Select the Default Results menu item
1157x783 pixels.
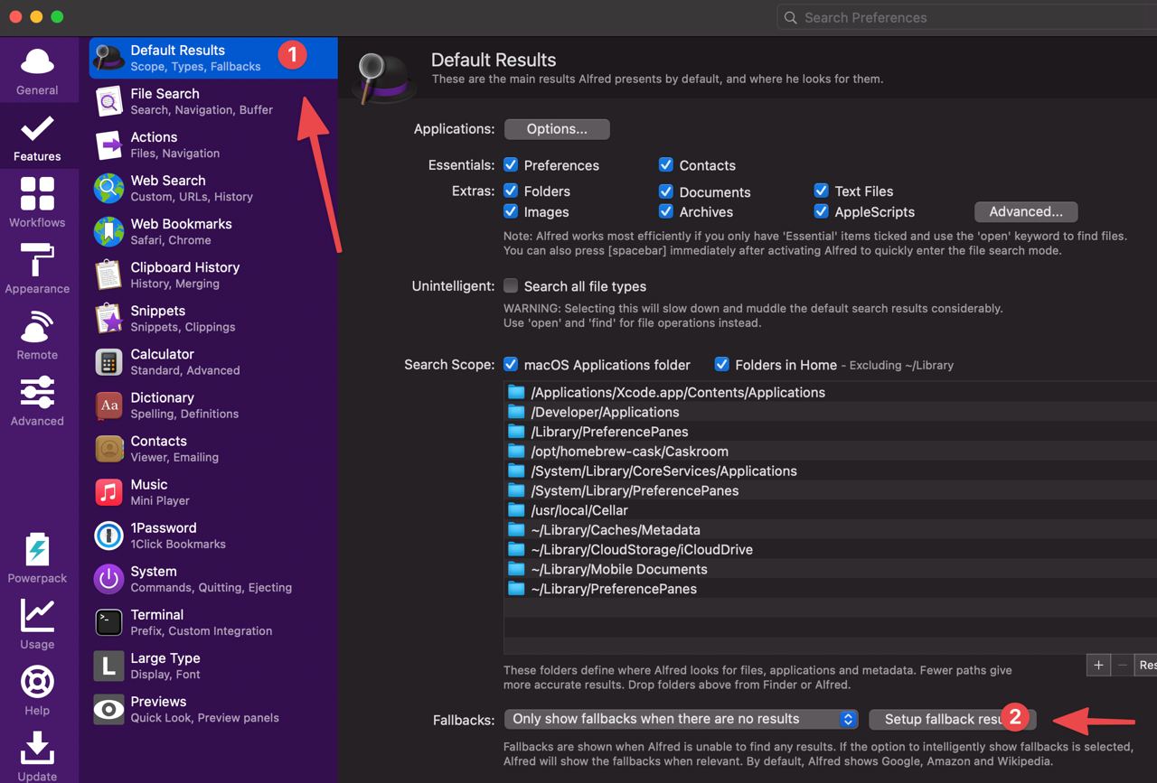tap(213, 58)
